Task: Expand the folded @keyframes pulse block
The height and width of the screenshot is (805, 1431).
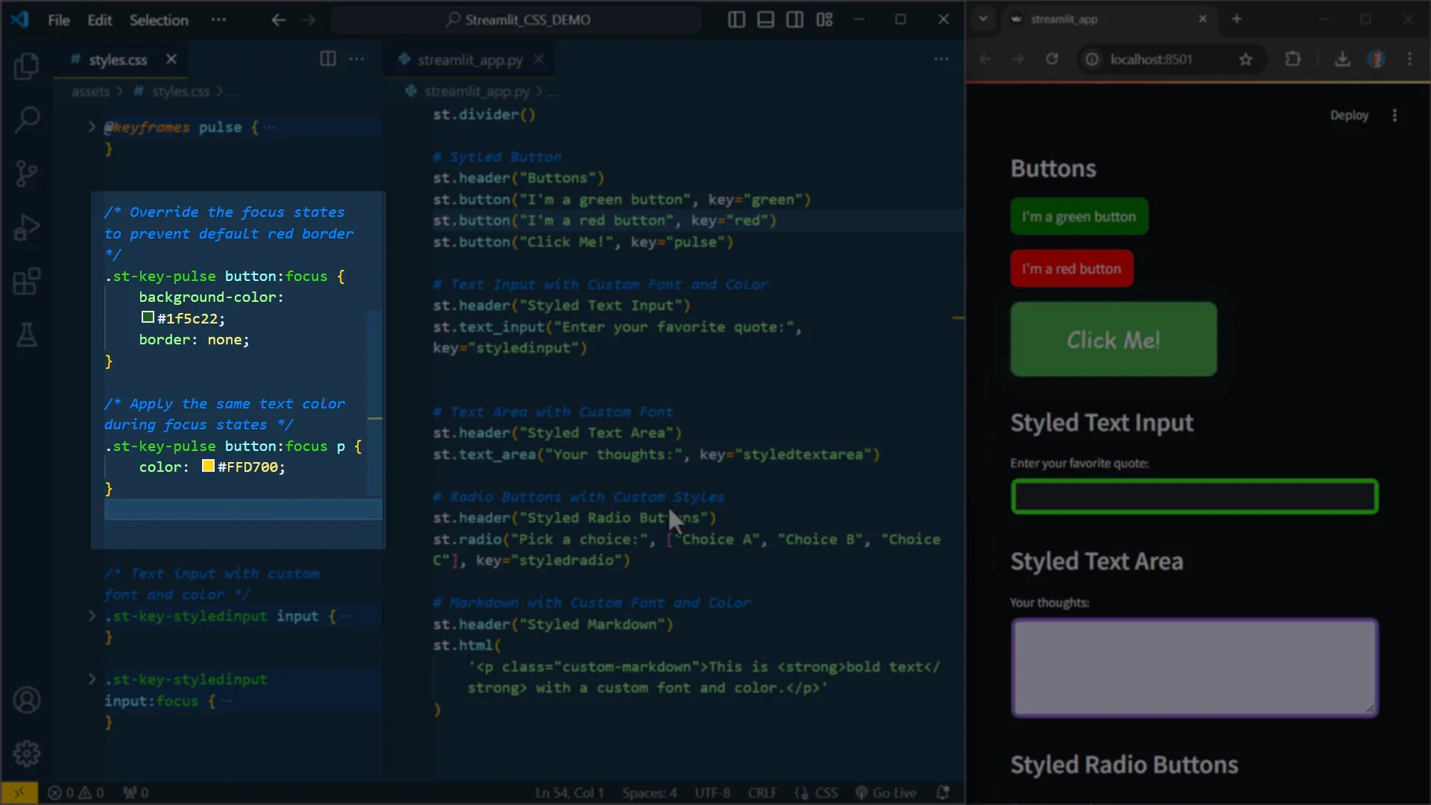Action: [92, 127]
